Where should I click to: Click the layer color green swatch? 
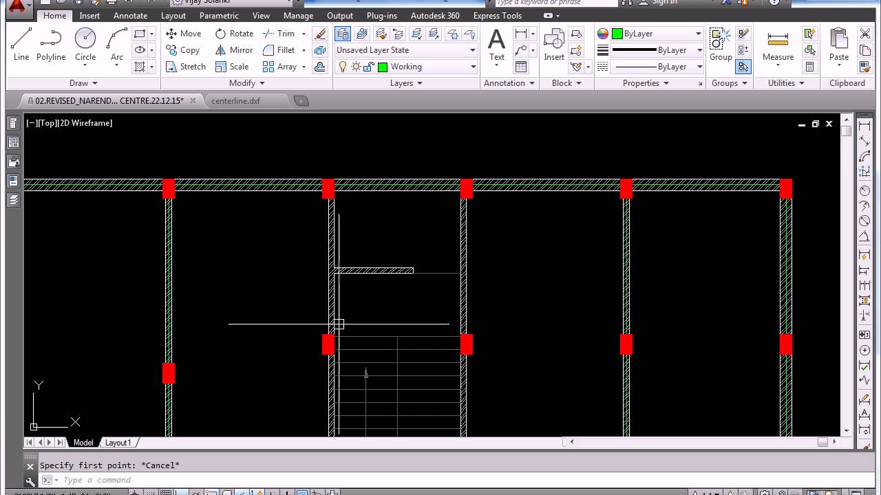(383, 67)
